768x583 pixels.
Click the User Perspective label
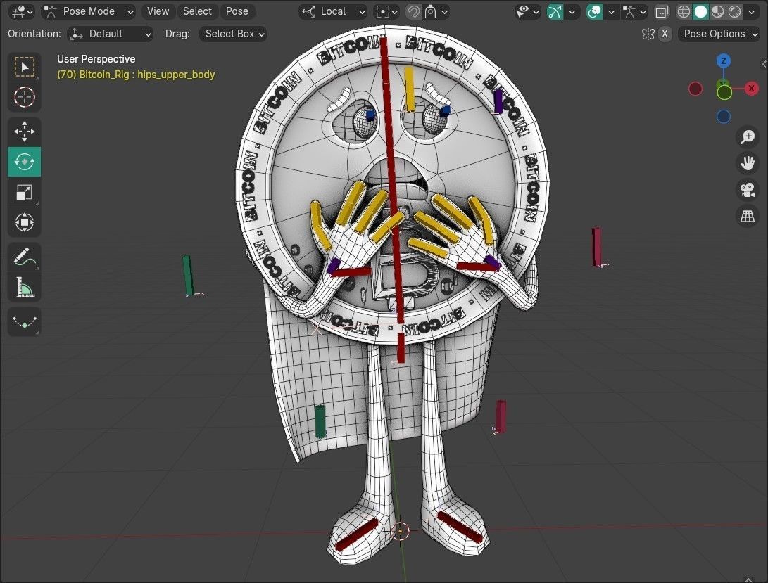(96, 59)
